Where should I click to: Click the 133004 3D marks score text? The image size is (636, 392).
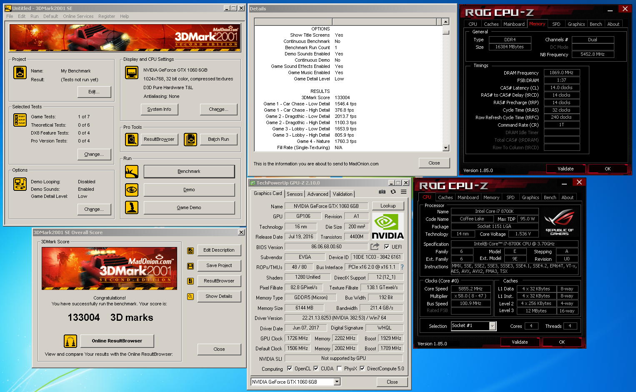coord(110,318)
